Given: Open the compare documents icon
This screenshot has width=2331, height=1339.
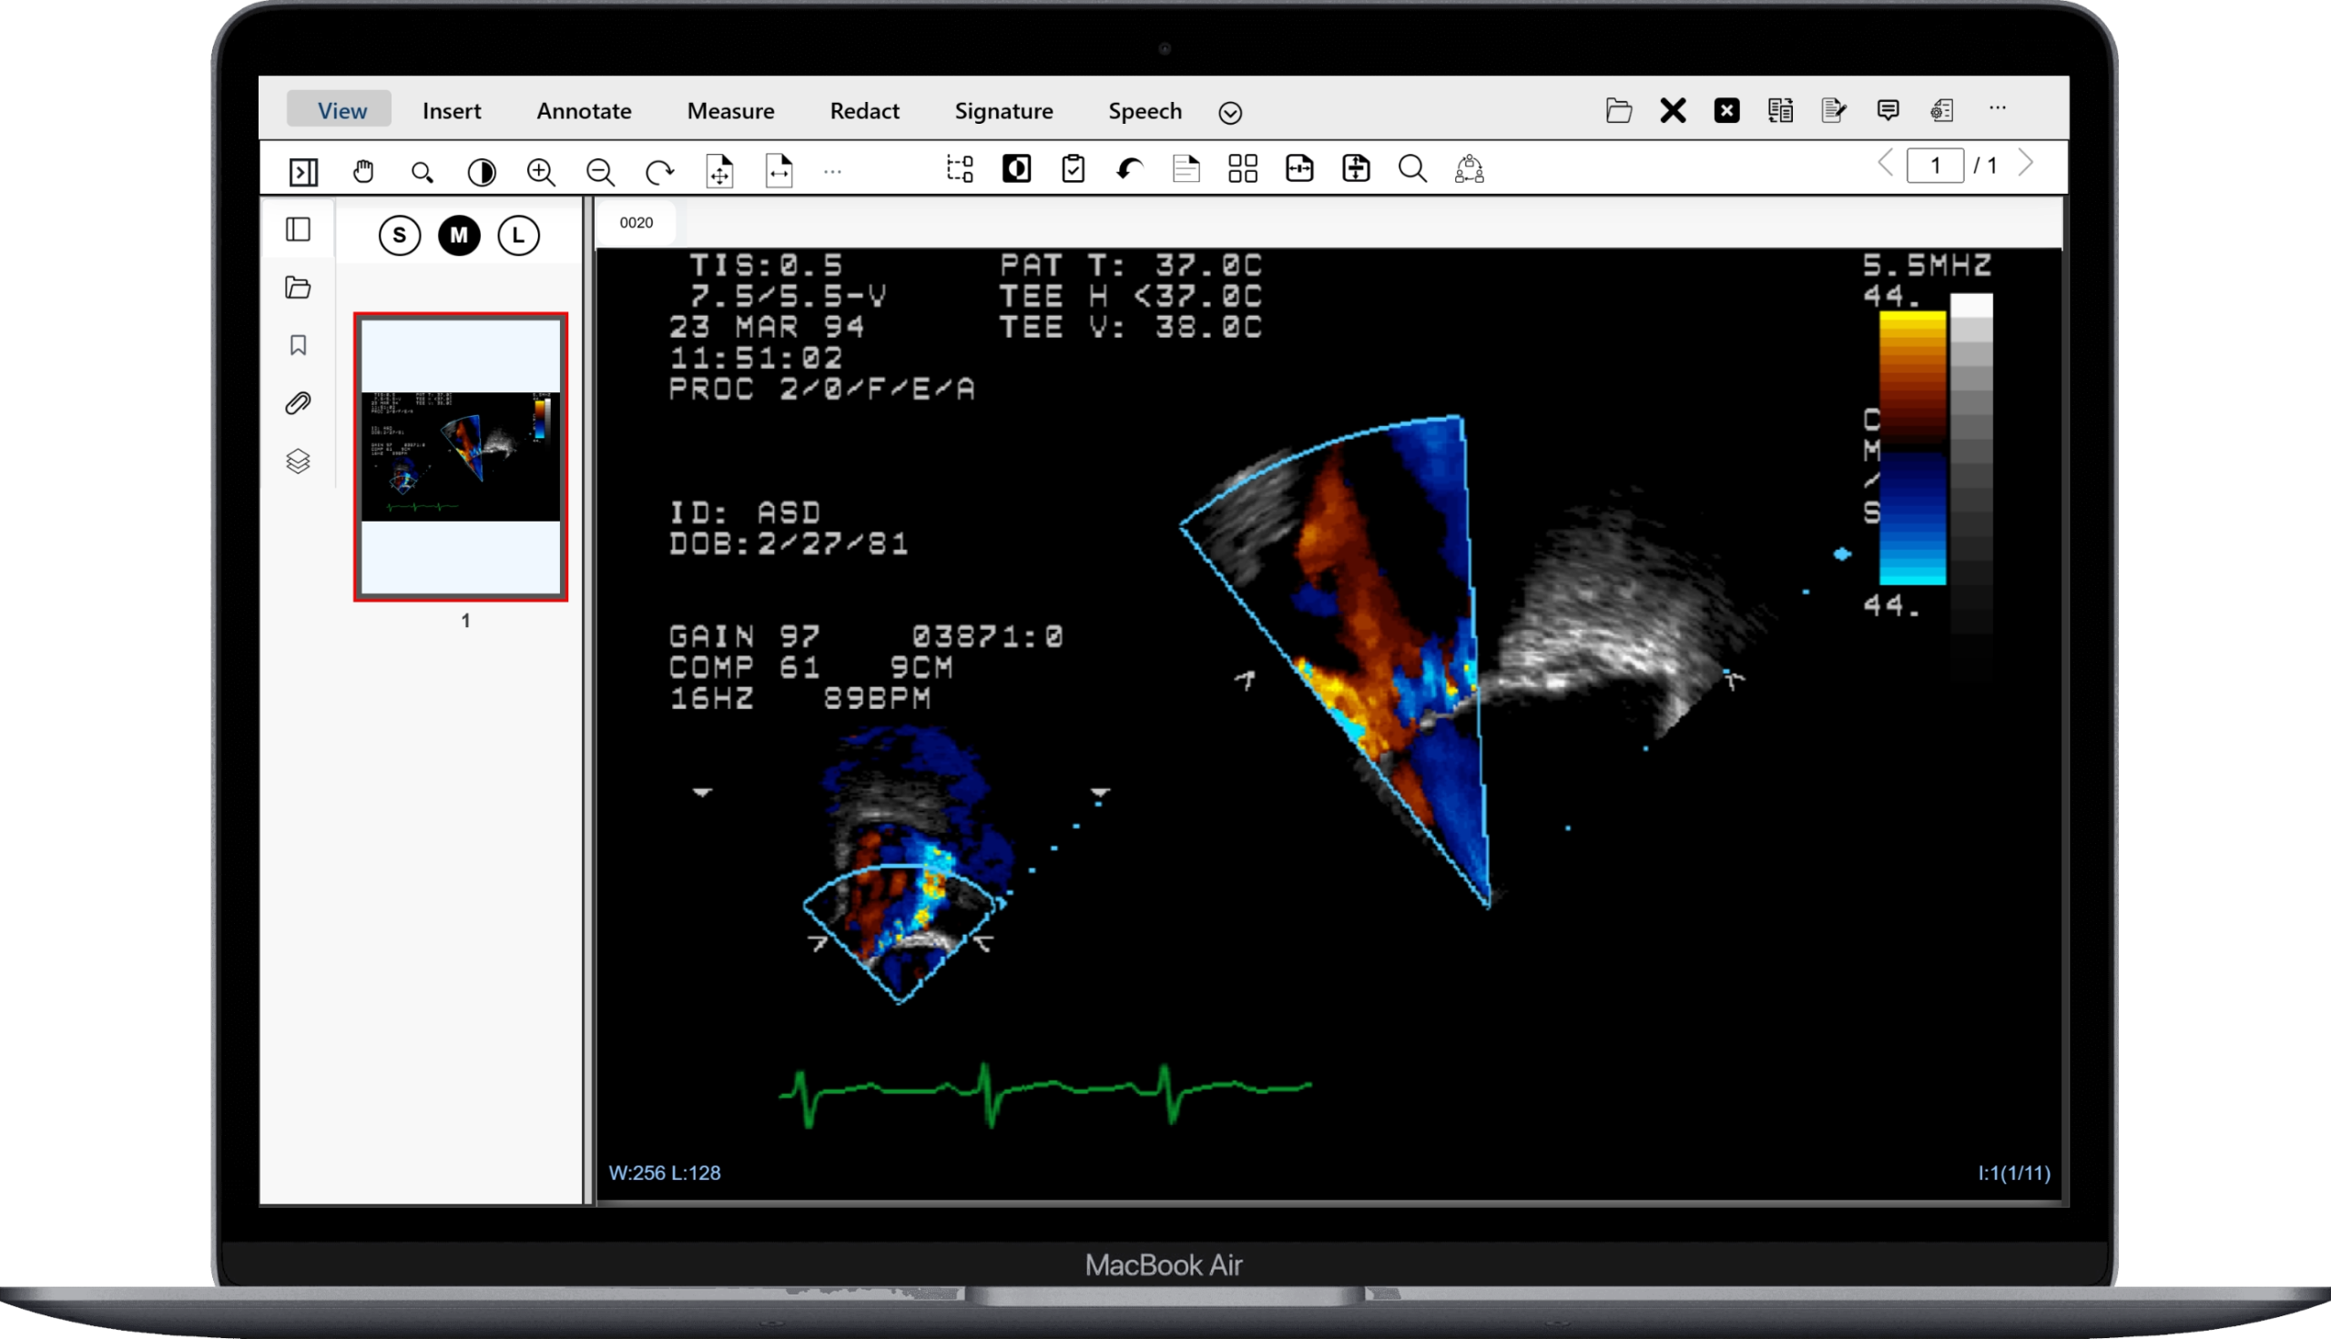Looking at the screenshot, I should (1780, 110).
